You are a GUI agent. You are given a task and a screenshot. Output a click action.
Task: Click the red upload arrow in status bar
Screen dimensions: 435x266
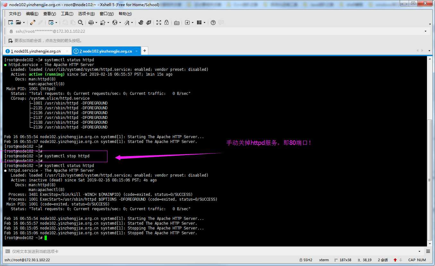click(395, 260)
